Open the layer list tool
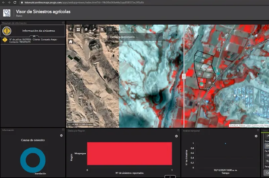This screenshot has width=269, height=178. [86, 29]
